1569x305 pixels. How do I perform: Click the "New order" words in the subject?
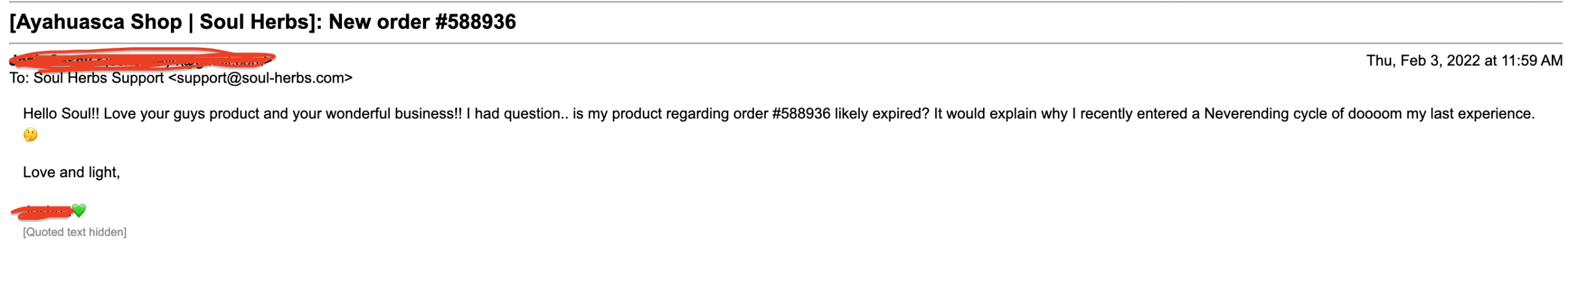pyautogui.click(x=379, y=22)
